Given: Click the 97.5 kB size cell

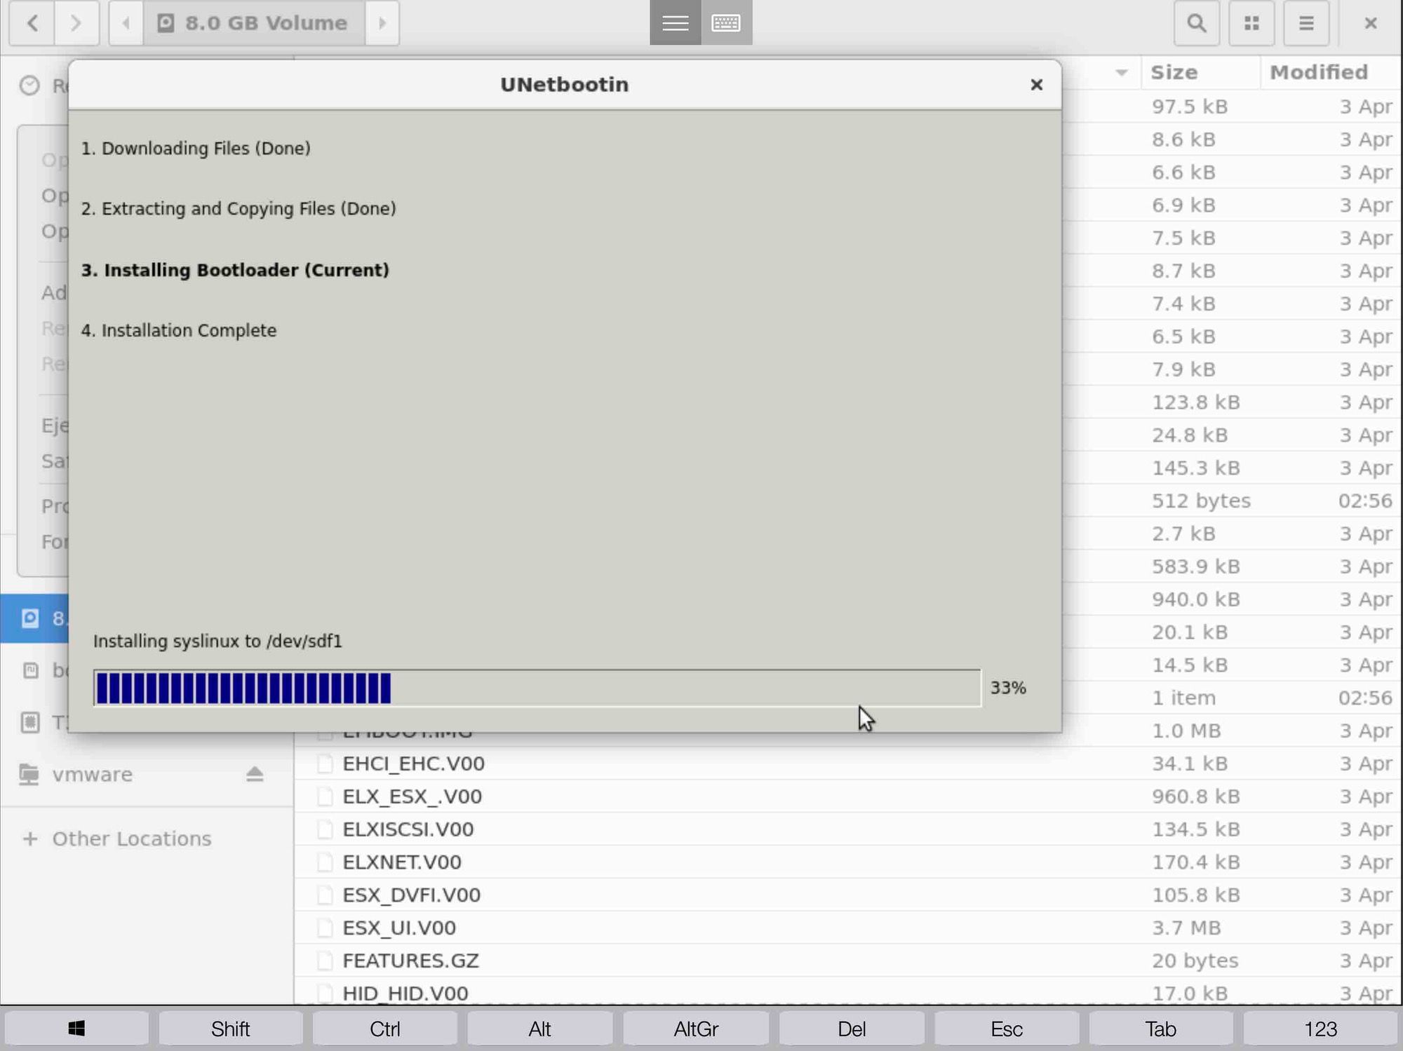Looking at the screenshot, I should pyautogui.click(x=1190, y=107).
